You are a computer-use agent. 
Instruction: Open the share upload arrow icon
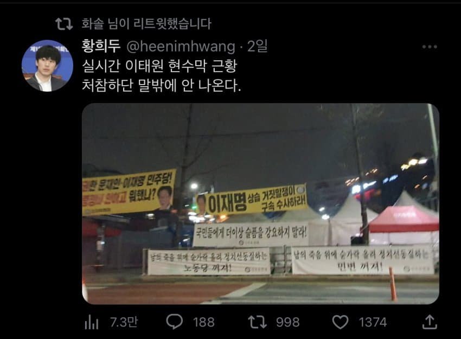pyautogui.click(x=430, y=322)
